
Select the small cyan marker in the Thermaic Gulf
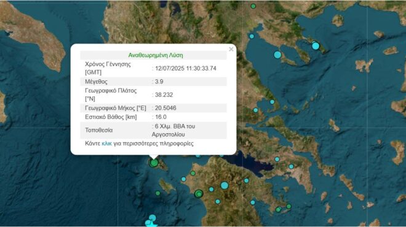coord(252,36)
